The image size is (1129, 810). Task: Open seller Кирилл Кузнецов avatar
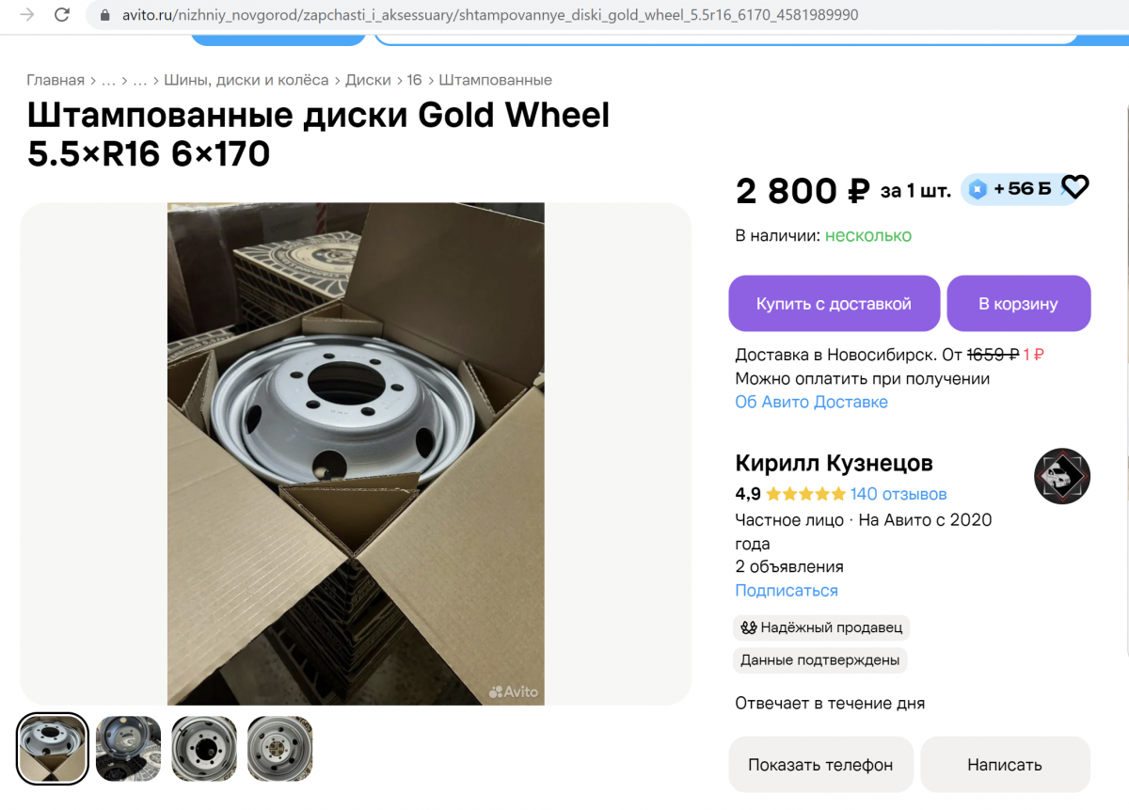(1062, 476)
